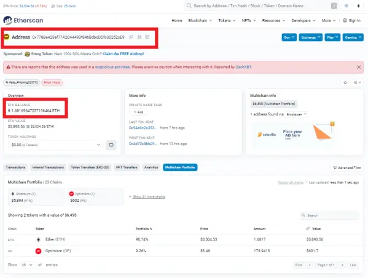Open the chat comment icon beside address

147,37
